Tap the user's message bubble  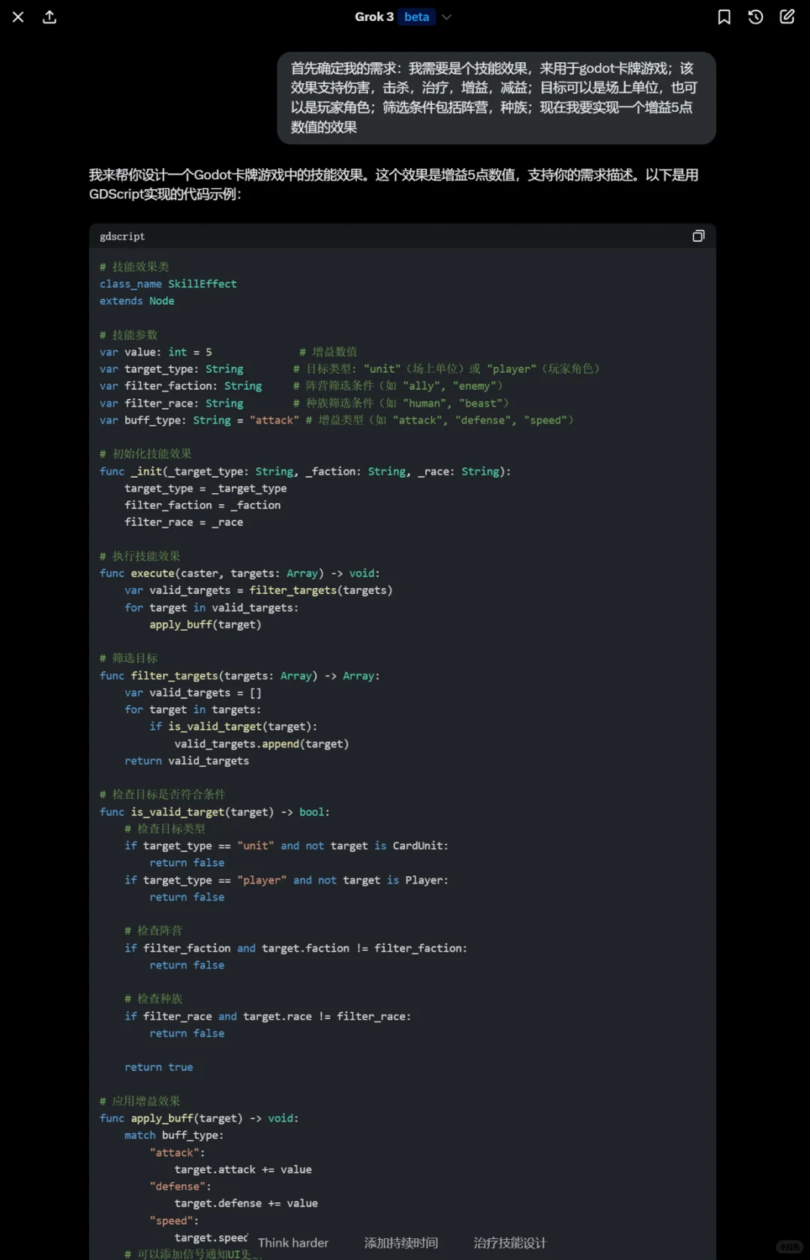[x=496, y=97]
